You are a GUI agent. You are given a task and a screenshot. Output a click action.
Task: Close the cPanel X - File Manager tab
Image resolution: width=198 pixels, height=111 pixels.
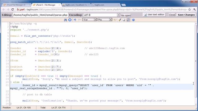pyautogui.click(x=59, y=5)
